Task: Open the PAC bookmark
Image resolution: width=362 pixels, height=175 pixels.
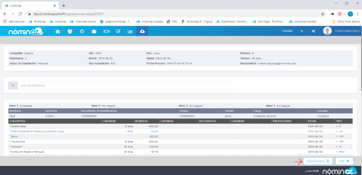Action: coord(172,22)
